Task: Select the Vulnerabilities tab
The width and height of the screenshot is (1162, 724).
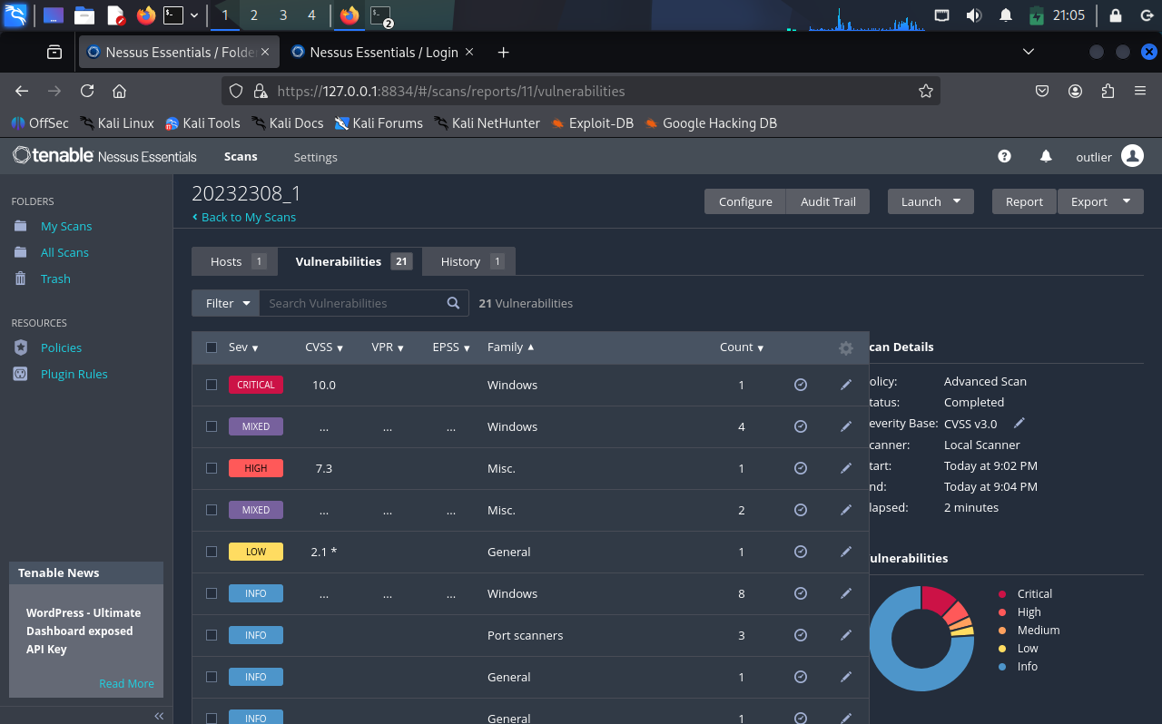Action: point(350,261)
